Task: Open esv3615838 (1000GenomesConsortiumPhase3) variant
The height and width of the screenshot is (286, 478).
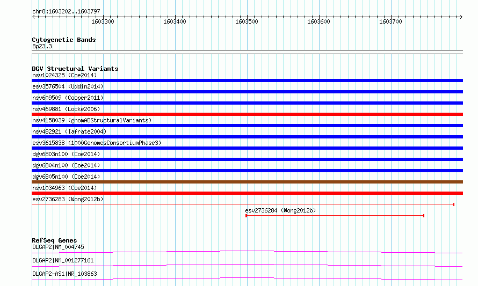Action: 97,143
